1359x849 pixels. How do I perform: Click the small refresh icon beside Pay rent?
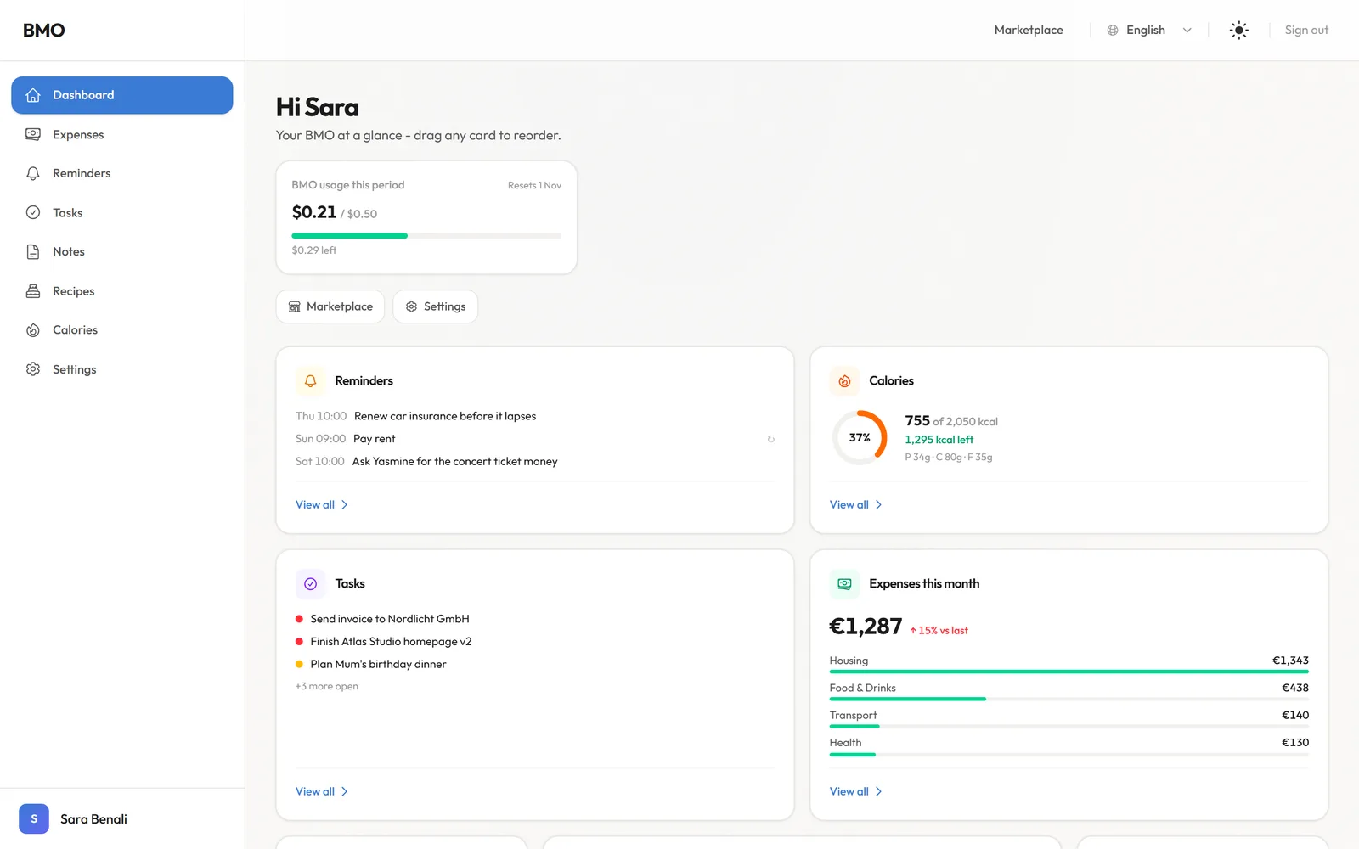(771, 440)
